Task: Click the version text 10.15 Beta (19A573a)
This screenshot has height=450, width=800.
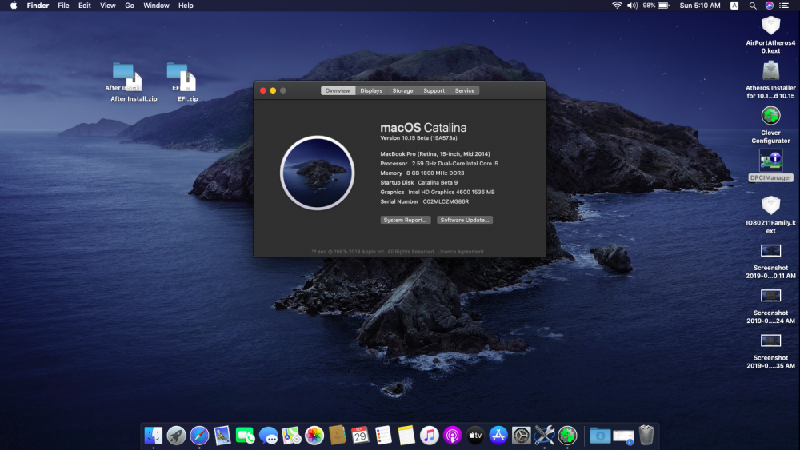Action: click(x=429, y=138)
